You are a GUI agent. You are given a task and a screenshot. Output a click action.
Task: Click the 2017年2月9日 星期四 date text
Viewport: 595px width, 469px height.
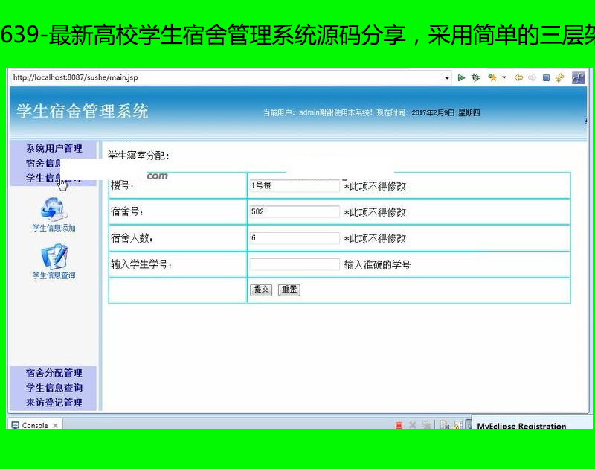pos(446,113)
